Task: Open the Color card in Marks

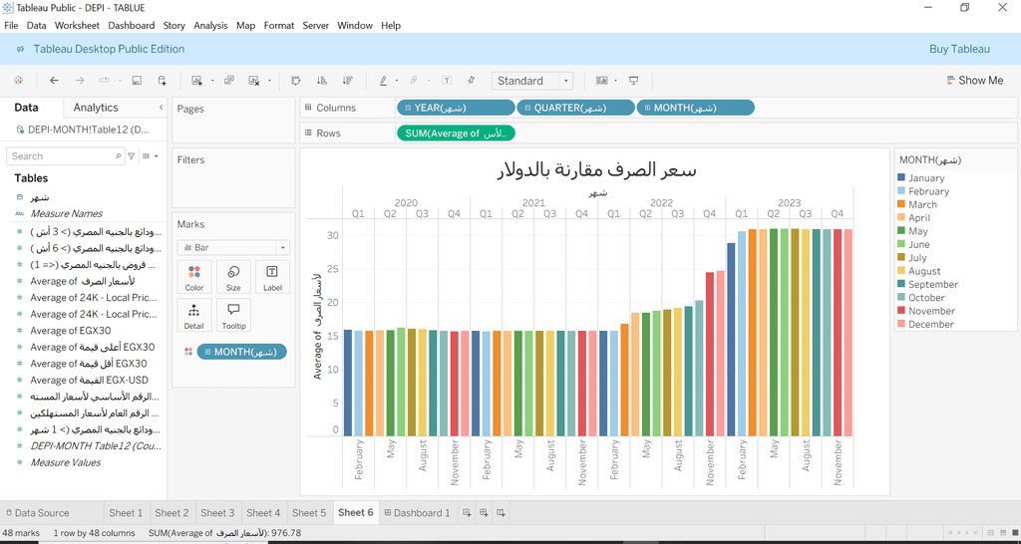Action: 194,277
